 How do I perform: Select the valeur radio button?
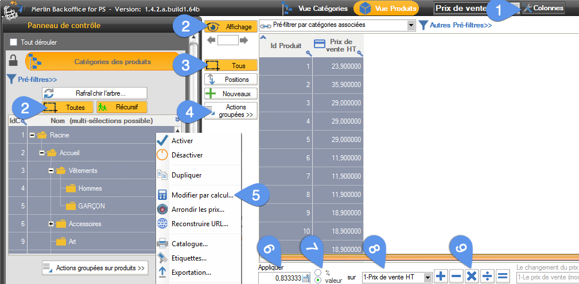(x=317, y=281)
